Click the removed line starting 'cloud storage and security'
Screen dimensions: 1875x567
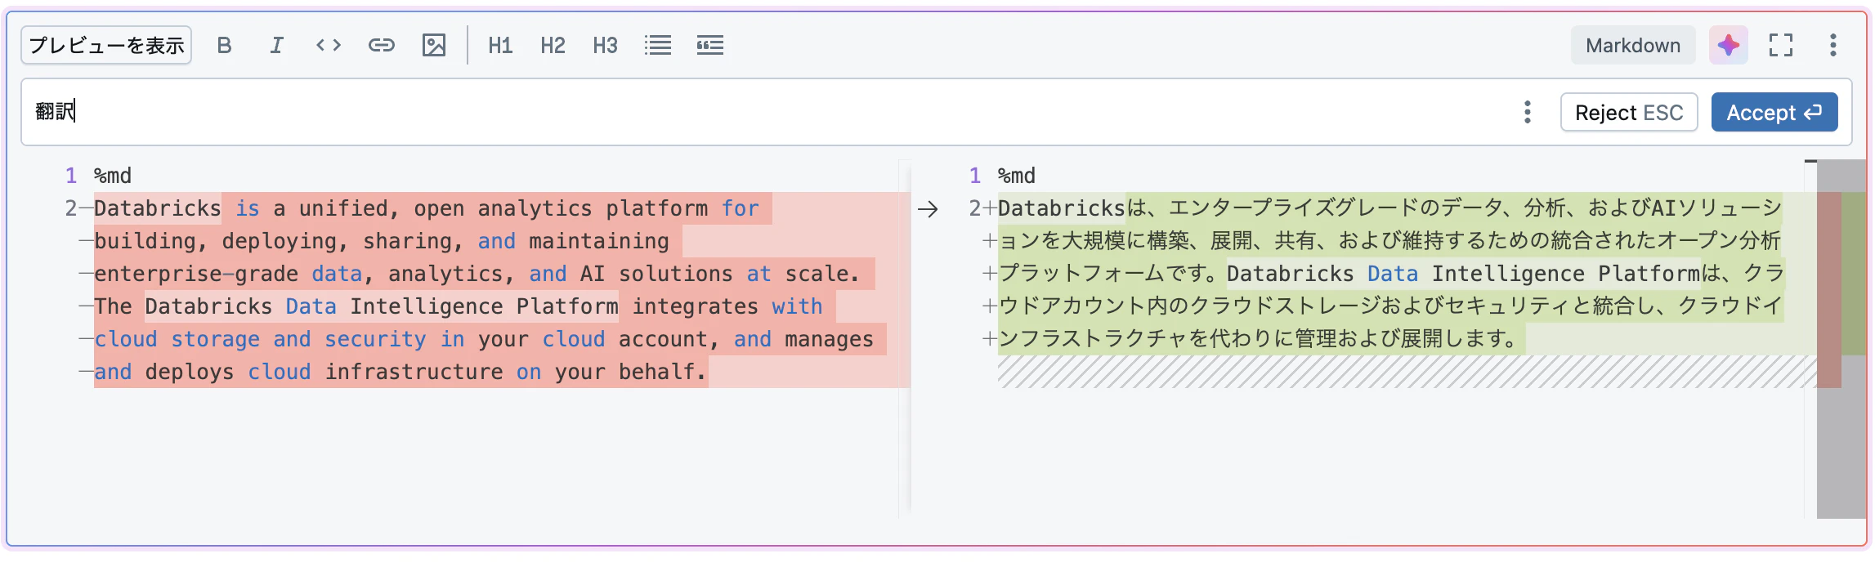tap(484, 339)
